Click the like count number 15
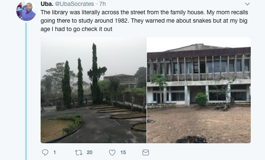Screen dimensions: 265x160 coord(123,152)
